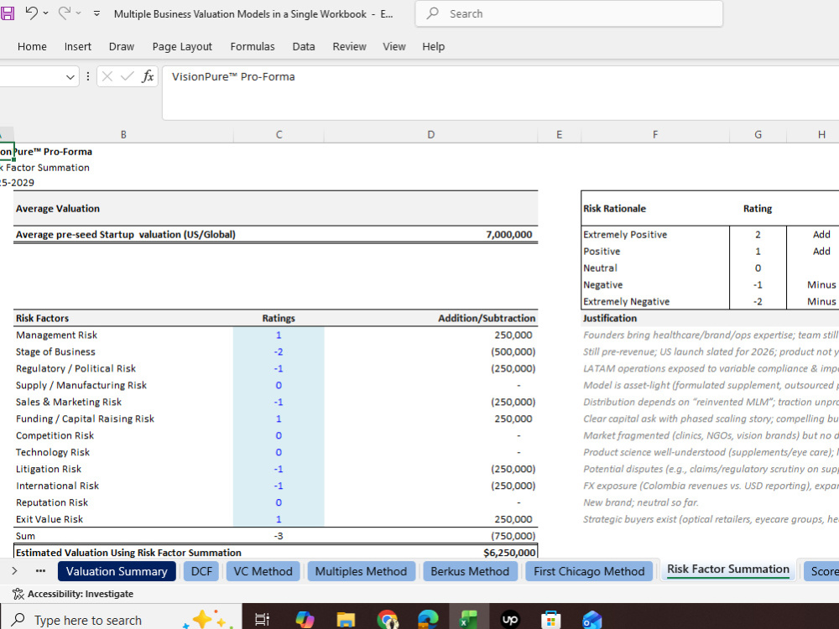Click the Cancel entry X icon
This screenshot has height=629, width=839.
(107, 76)
